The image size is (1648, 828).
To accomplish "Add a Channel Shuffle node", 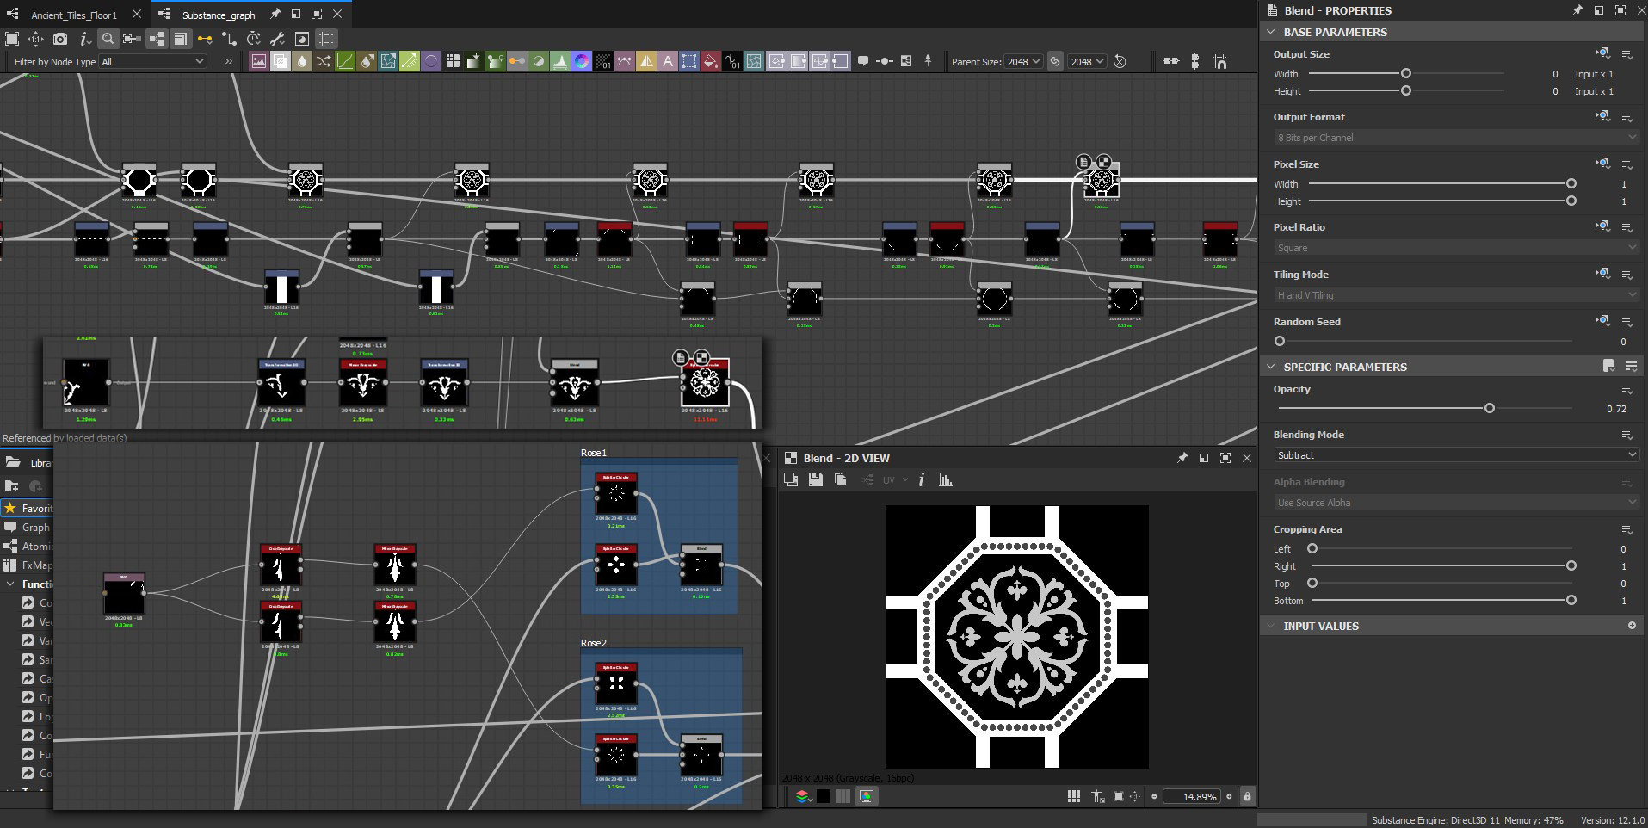I will 324,61.
